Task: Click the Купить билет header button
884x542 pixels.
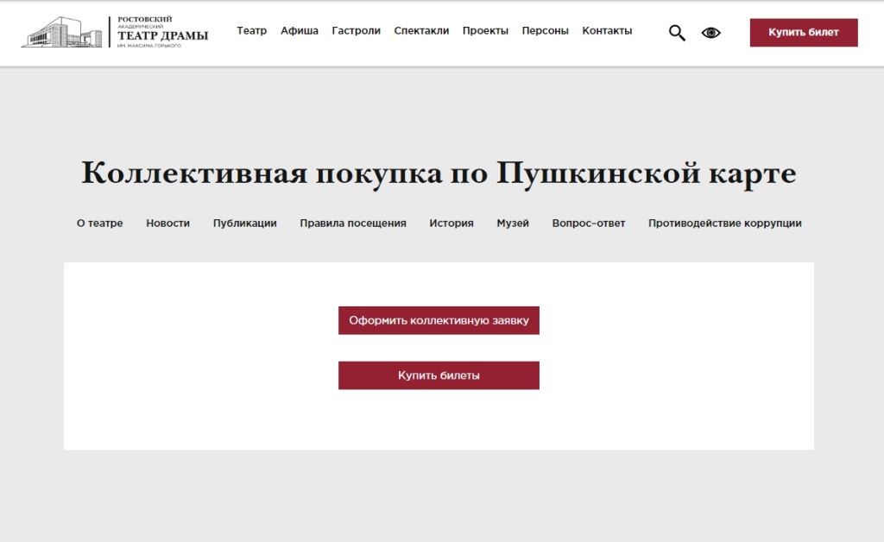Action: (x=804, y=33)
